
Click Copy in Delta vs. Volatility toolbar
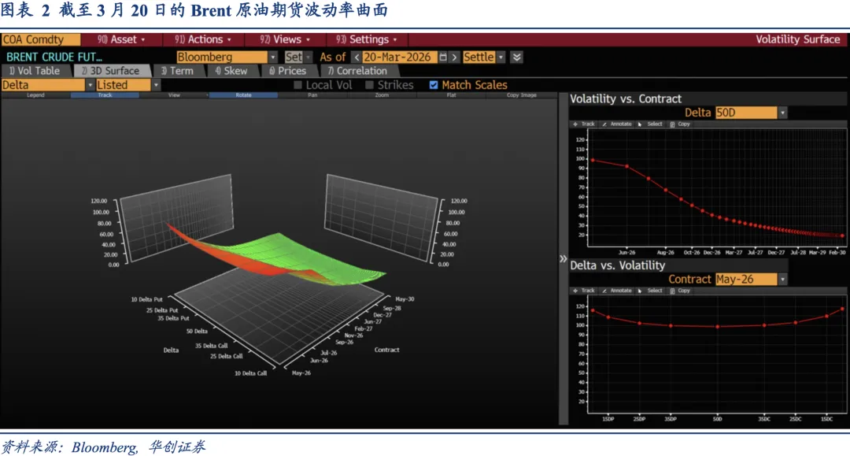coord(680,291)
